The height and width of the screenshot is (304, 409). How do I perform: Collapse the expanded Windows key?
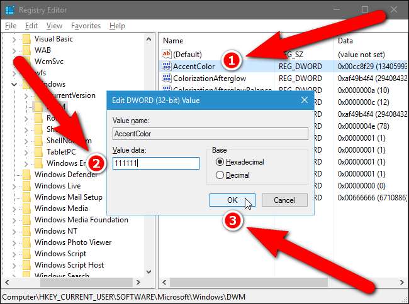pyautogui.click(x=14, y=84)
